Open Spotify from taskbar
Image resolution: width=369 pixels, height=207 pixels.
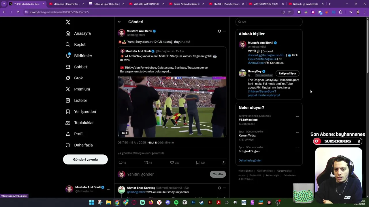point(176,203)
